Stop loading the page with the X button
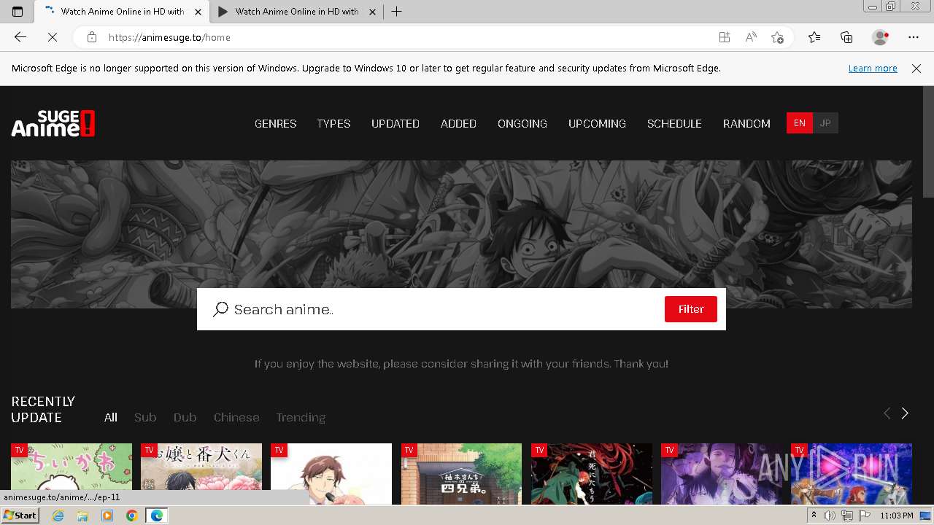This screenshot has height=525, width=934. pyautogui.click(x=53, y=37)
